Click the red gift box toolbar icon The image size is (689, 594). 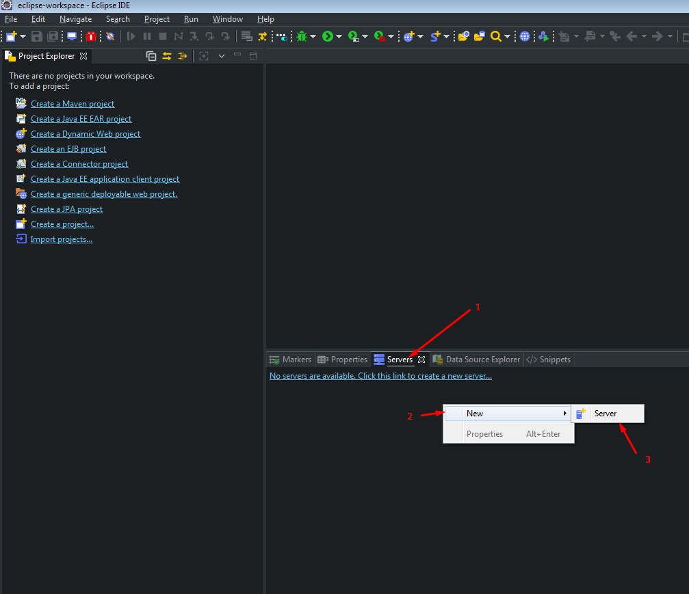point(91,36)
